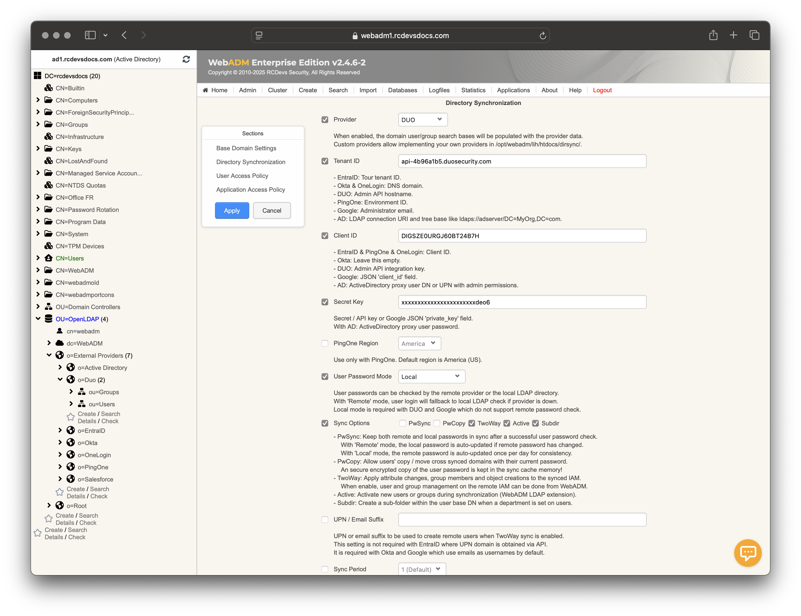The width and height of the screenshot is (801, 616).
Task: Open the User Password Mode dropdown
Action: [431, 377]
